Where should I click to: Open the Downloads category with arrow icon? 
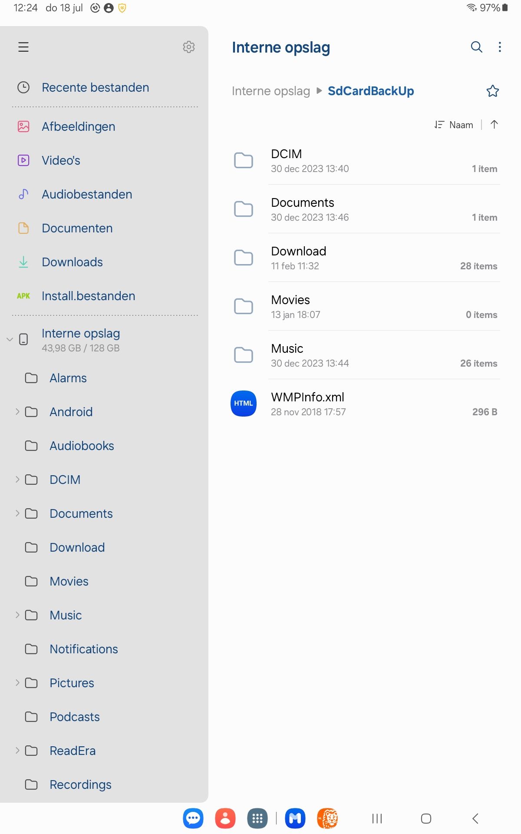click(x=72, y=262)
